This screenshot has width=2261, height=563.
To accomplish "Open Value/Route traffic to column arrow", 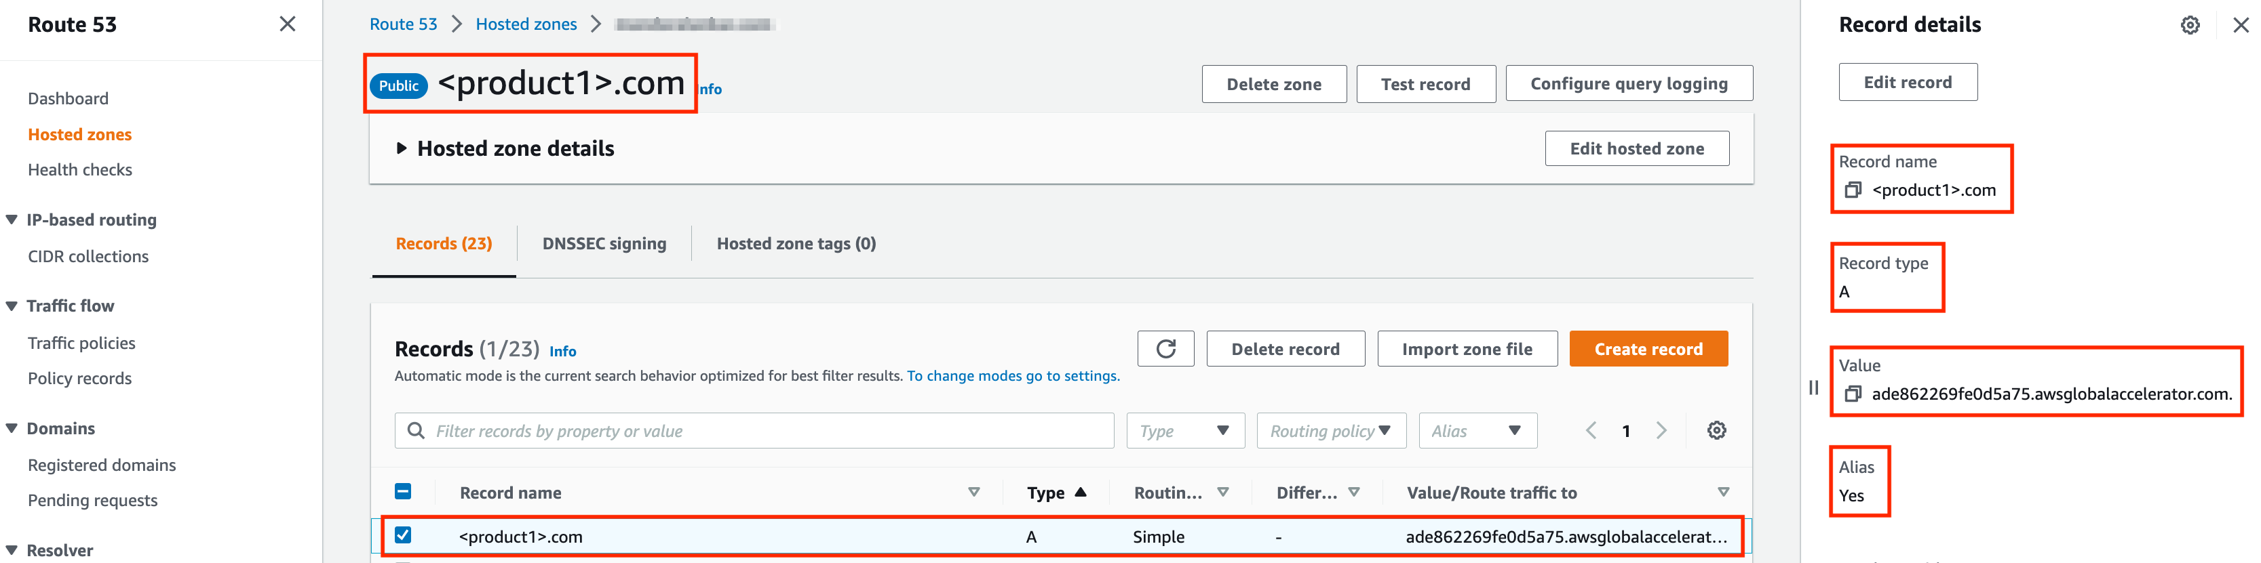I will 1723,493.
